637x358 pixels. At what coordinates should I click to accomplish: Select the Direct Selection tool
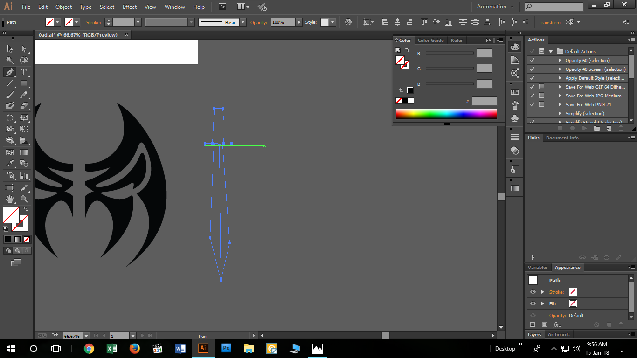click(x=24, y=48)
